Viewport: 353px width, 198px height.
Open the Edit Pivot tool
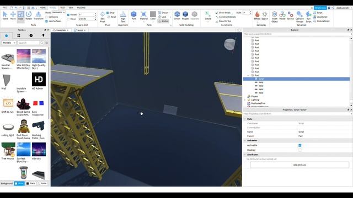click(x=103, y=17)
